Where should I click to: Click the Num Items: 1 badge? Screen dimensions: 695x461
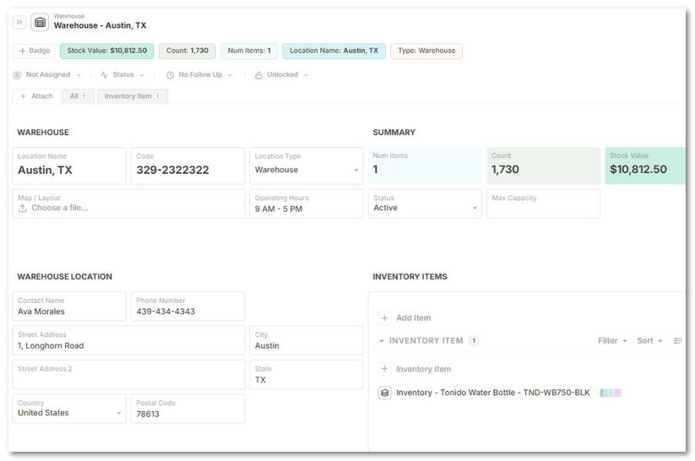click(249, 51)
